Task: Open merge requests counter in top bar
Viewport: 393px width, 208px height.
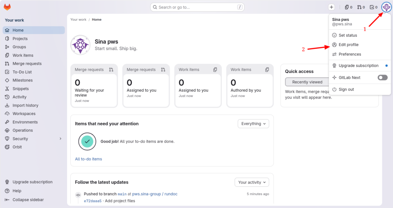Action: pos(361,7)
